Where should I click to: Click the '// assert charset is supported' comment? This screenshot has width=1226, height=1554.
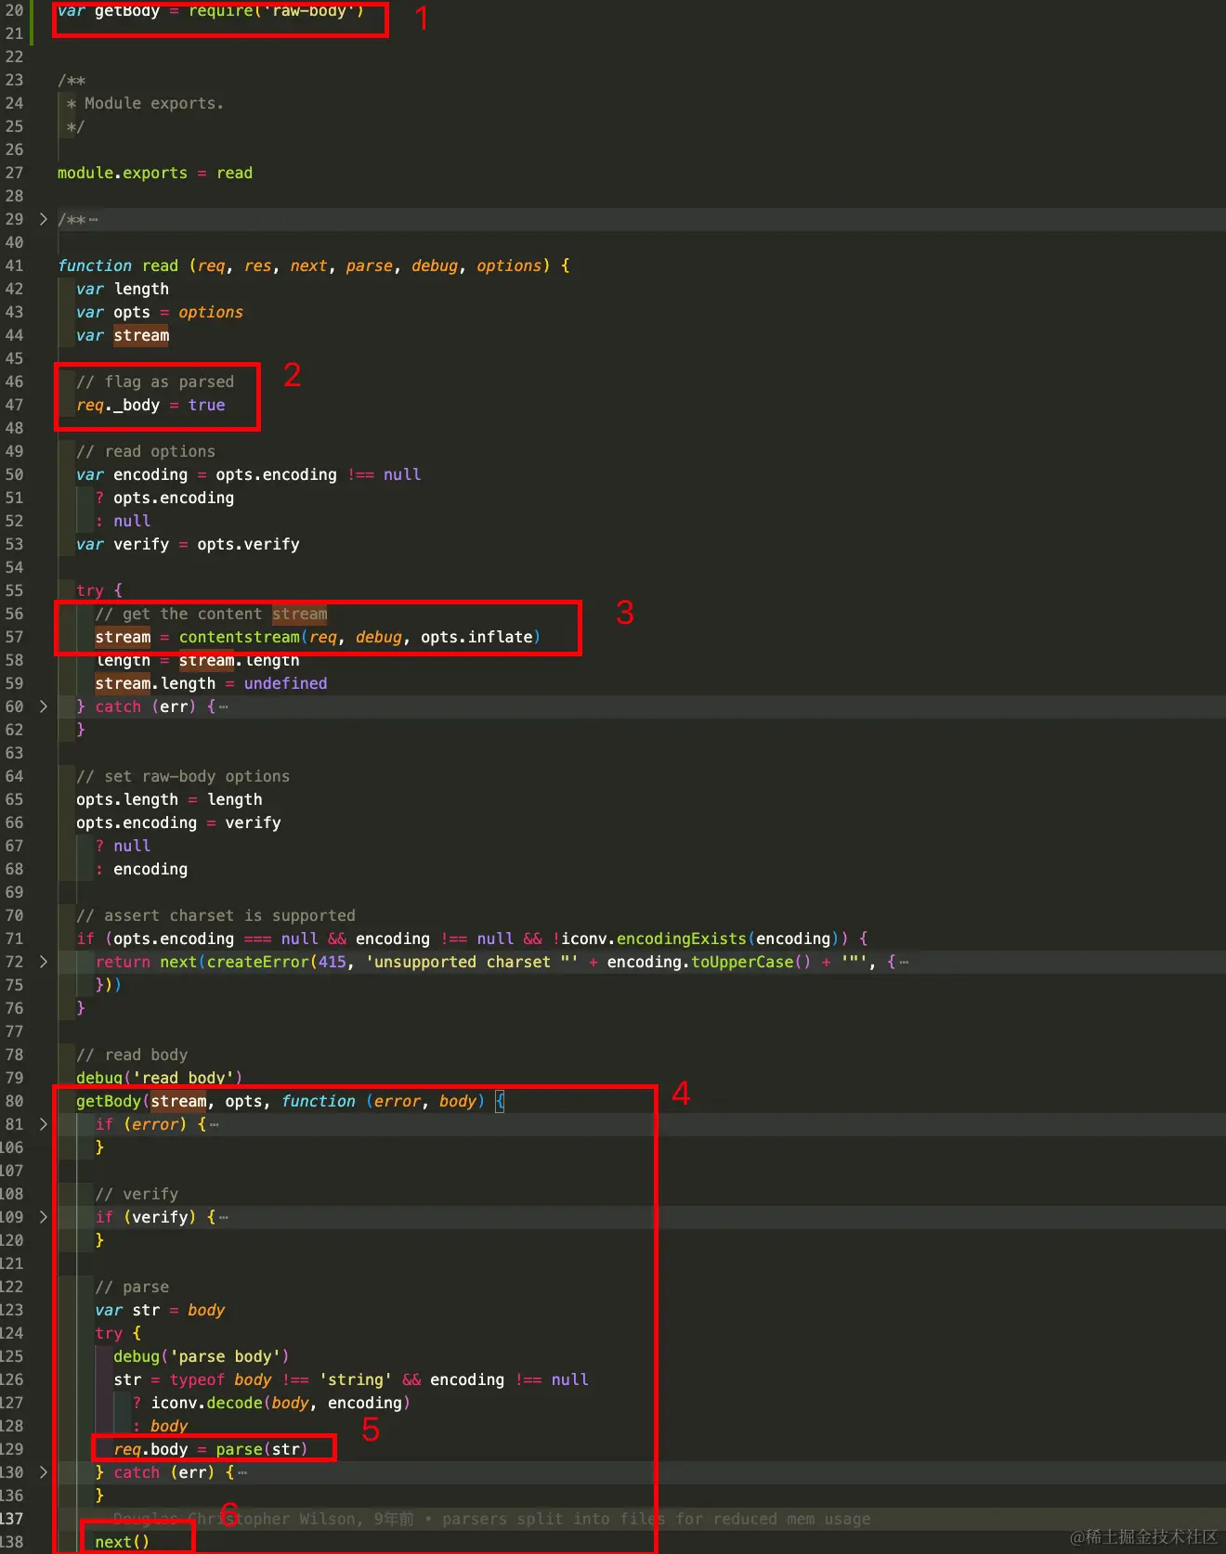215,915
